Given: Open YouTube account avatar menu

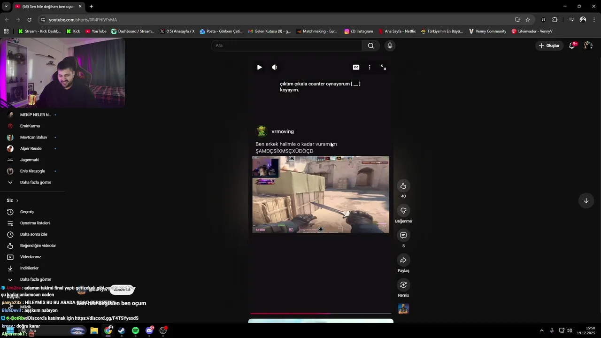Looking at the screenshot, I should pos(588,46).
